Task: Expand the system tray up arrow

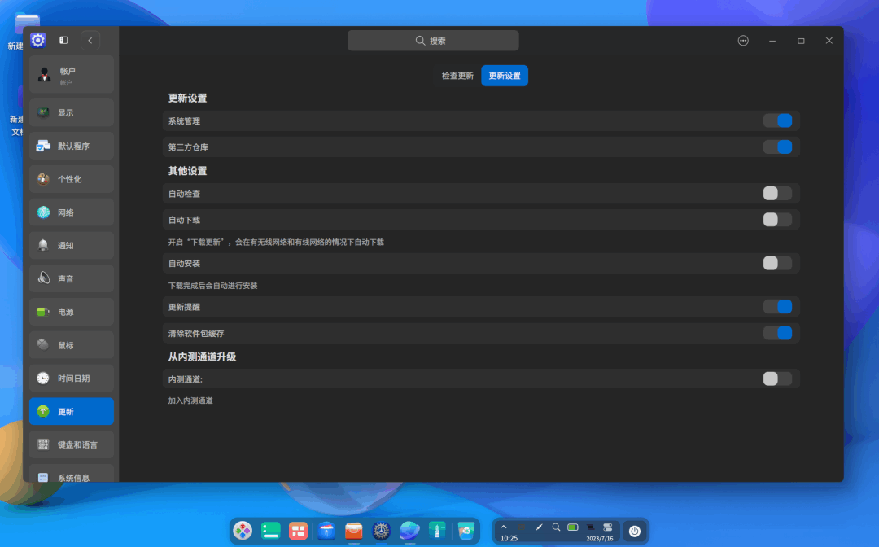Action: tap(504, 527)
